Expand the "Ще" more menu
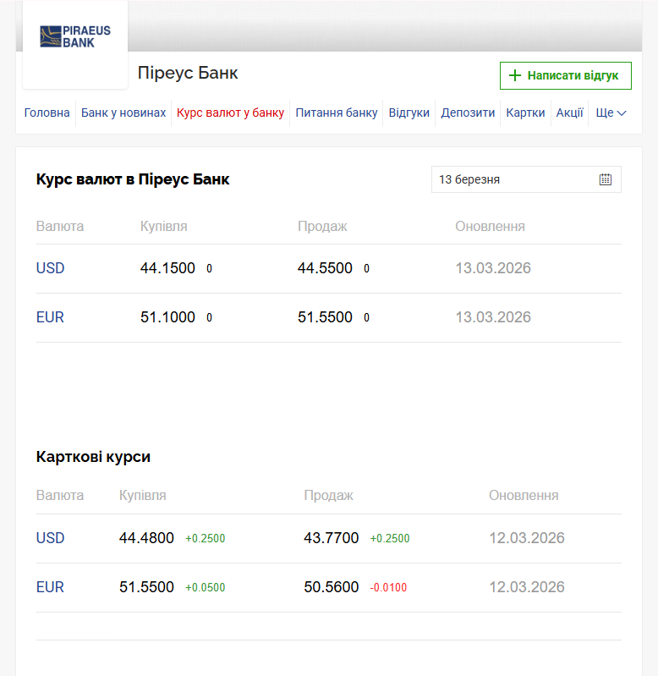658x676 pixels. point(611,113)
